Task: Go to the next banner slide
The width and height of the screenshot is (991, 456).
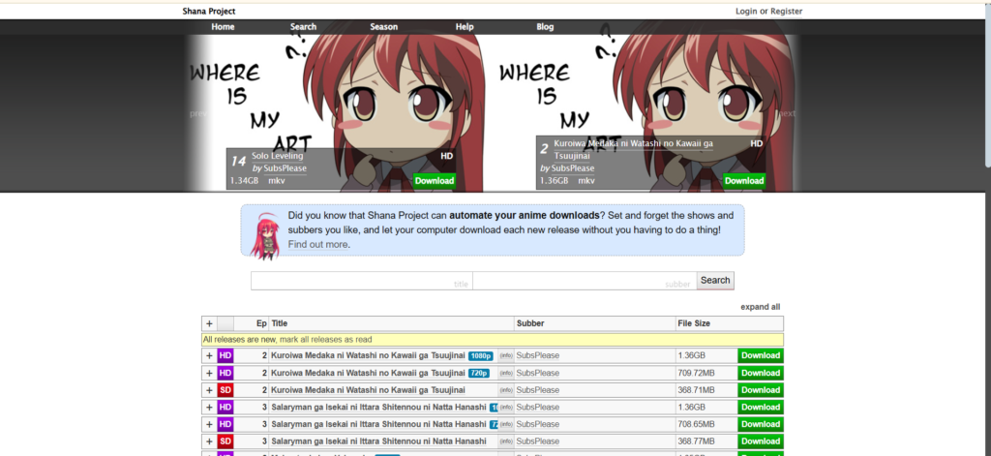Action: coord(787,114)
